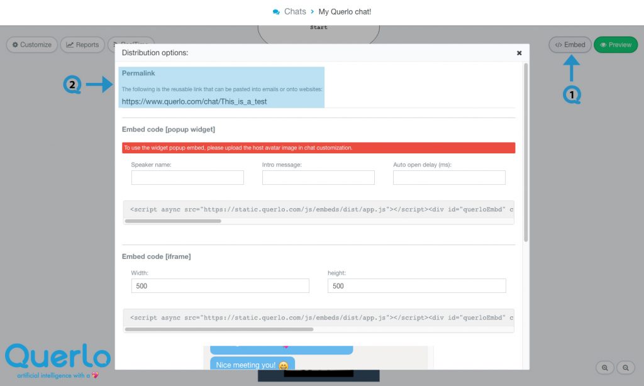
Task: Open the Embed options button
Action: click(570, 45)
